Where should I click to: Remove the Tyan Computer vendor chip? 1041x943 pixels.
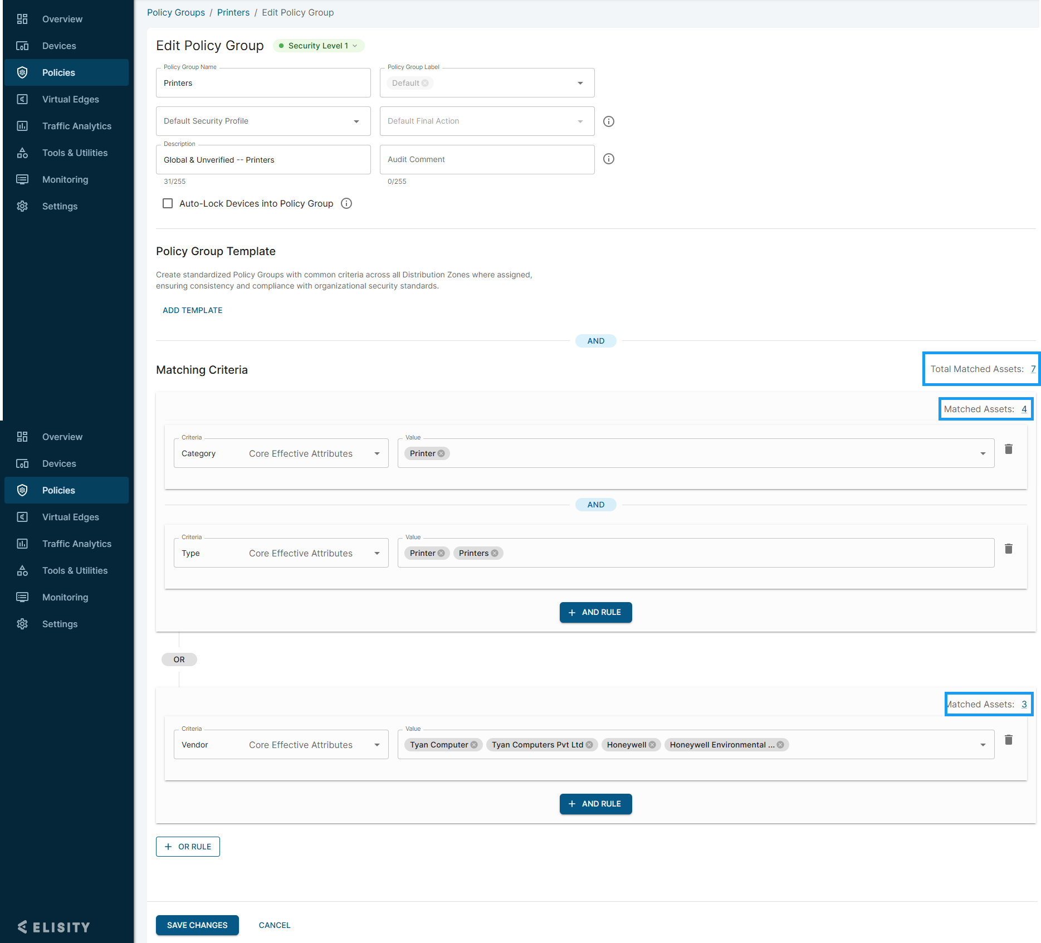click(x=474, y=745)
